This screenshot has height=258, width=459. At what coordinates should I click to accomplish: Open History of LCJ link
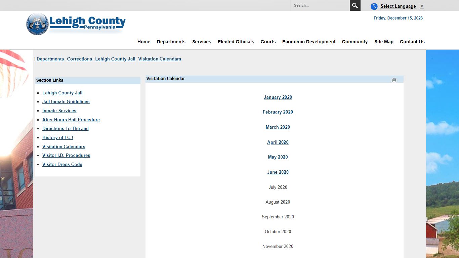[57, 137]
